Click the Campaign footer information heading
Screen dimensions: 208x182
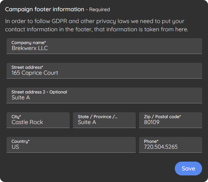point(45,10)
